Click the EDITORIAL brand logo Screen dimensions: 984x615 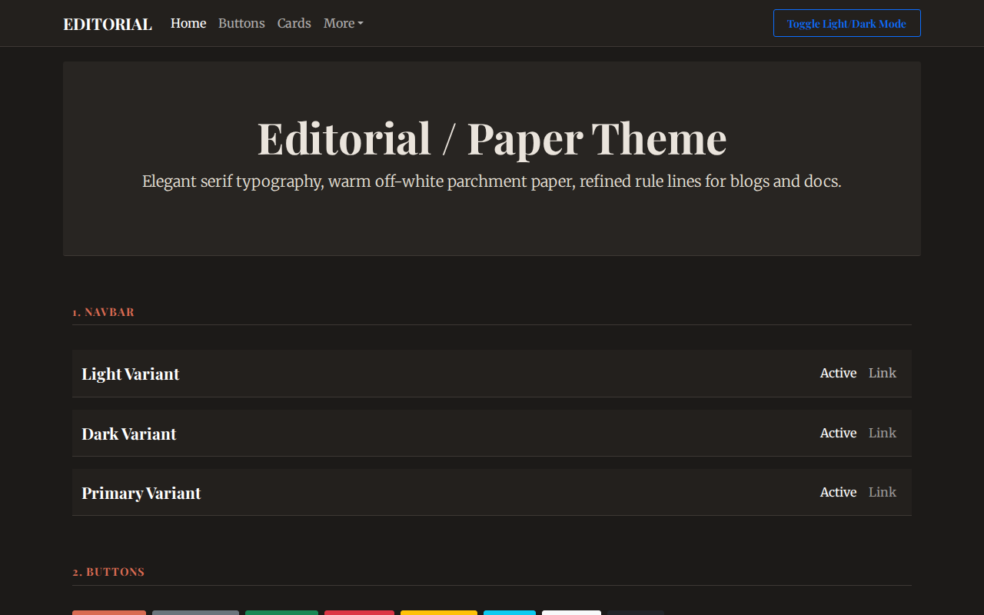point(108,24)
